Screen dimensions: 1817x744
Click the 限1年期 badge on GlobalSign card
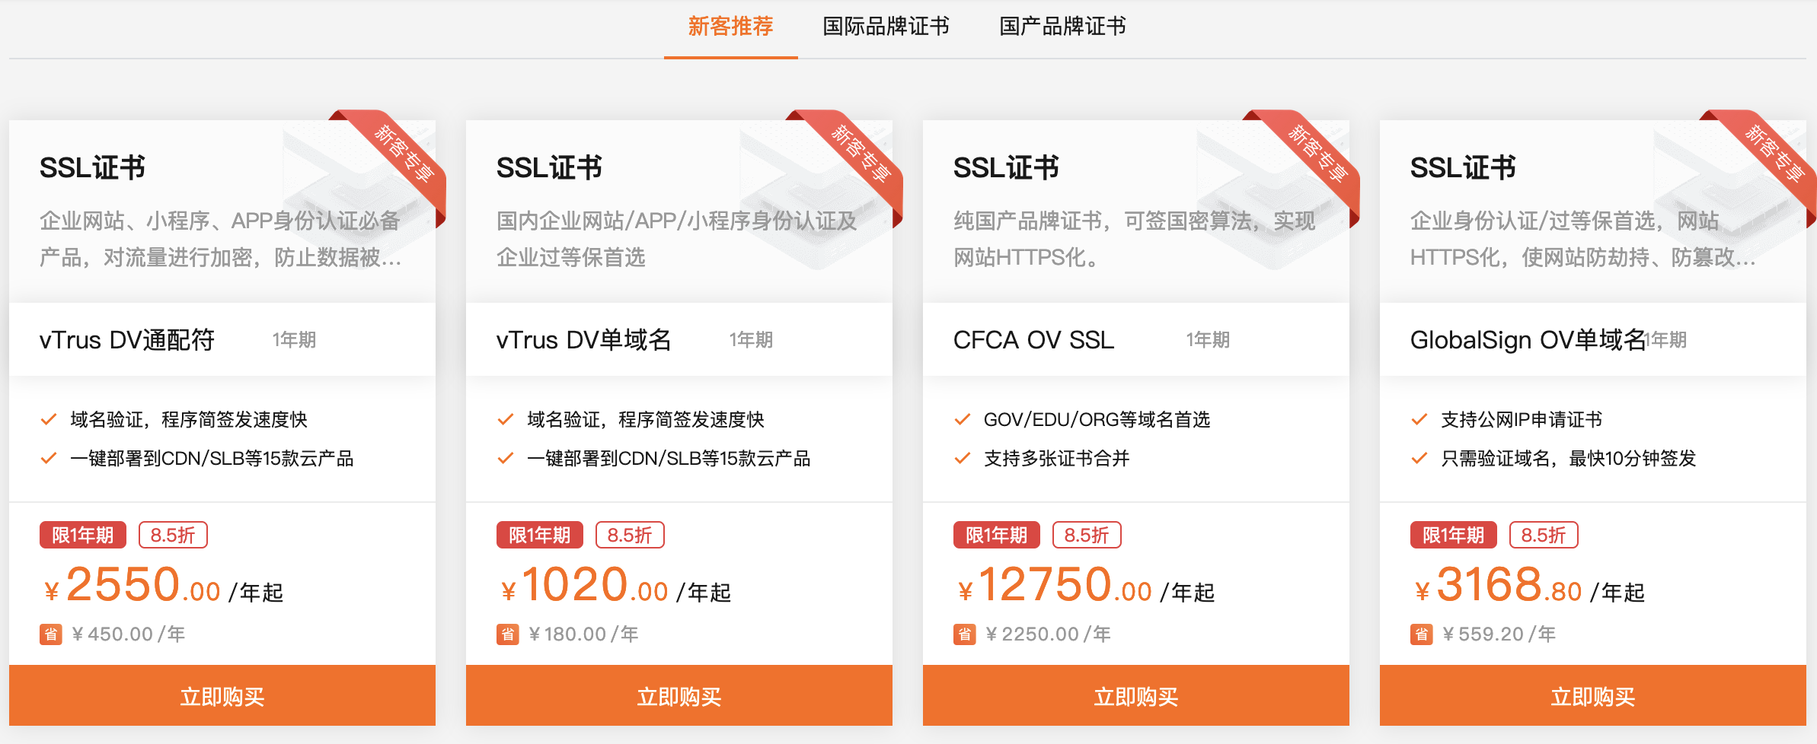1453,535
